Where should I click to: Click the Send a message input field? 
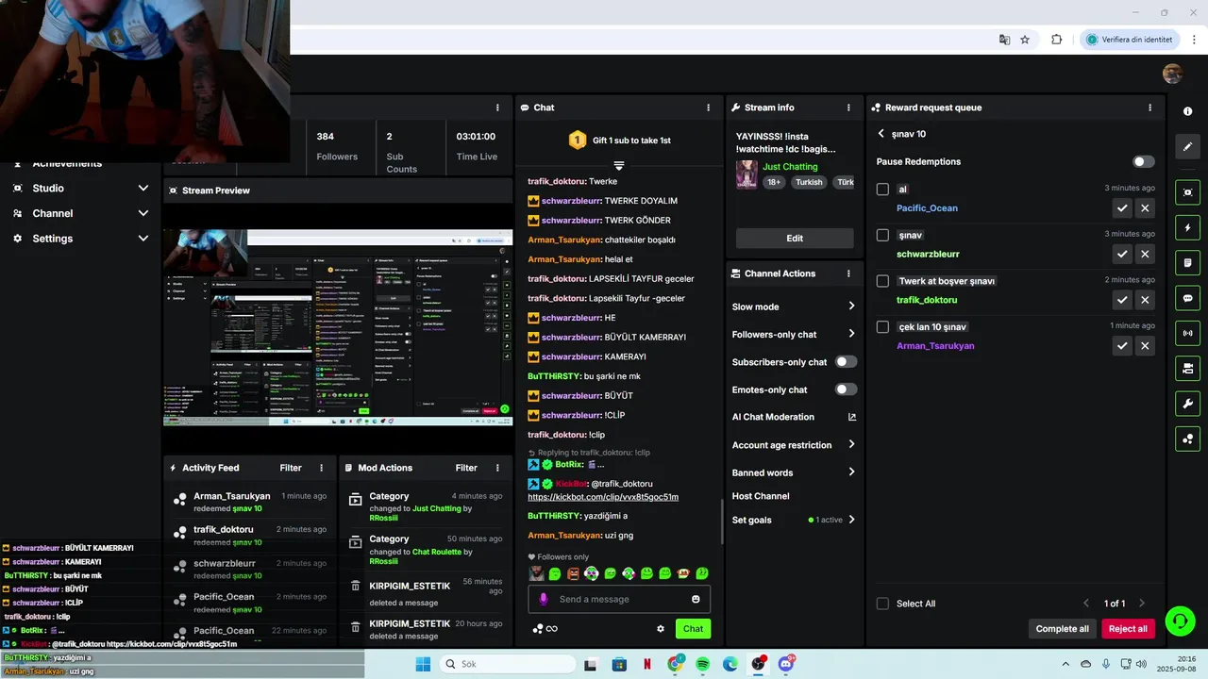coord(619,599)
